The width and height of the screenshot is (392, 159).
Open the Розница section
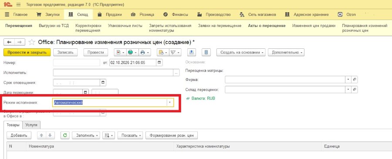[x=143, y=14]
